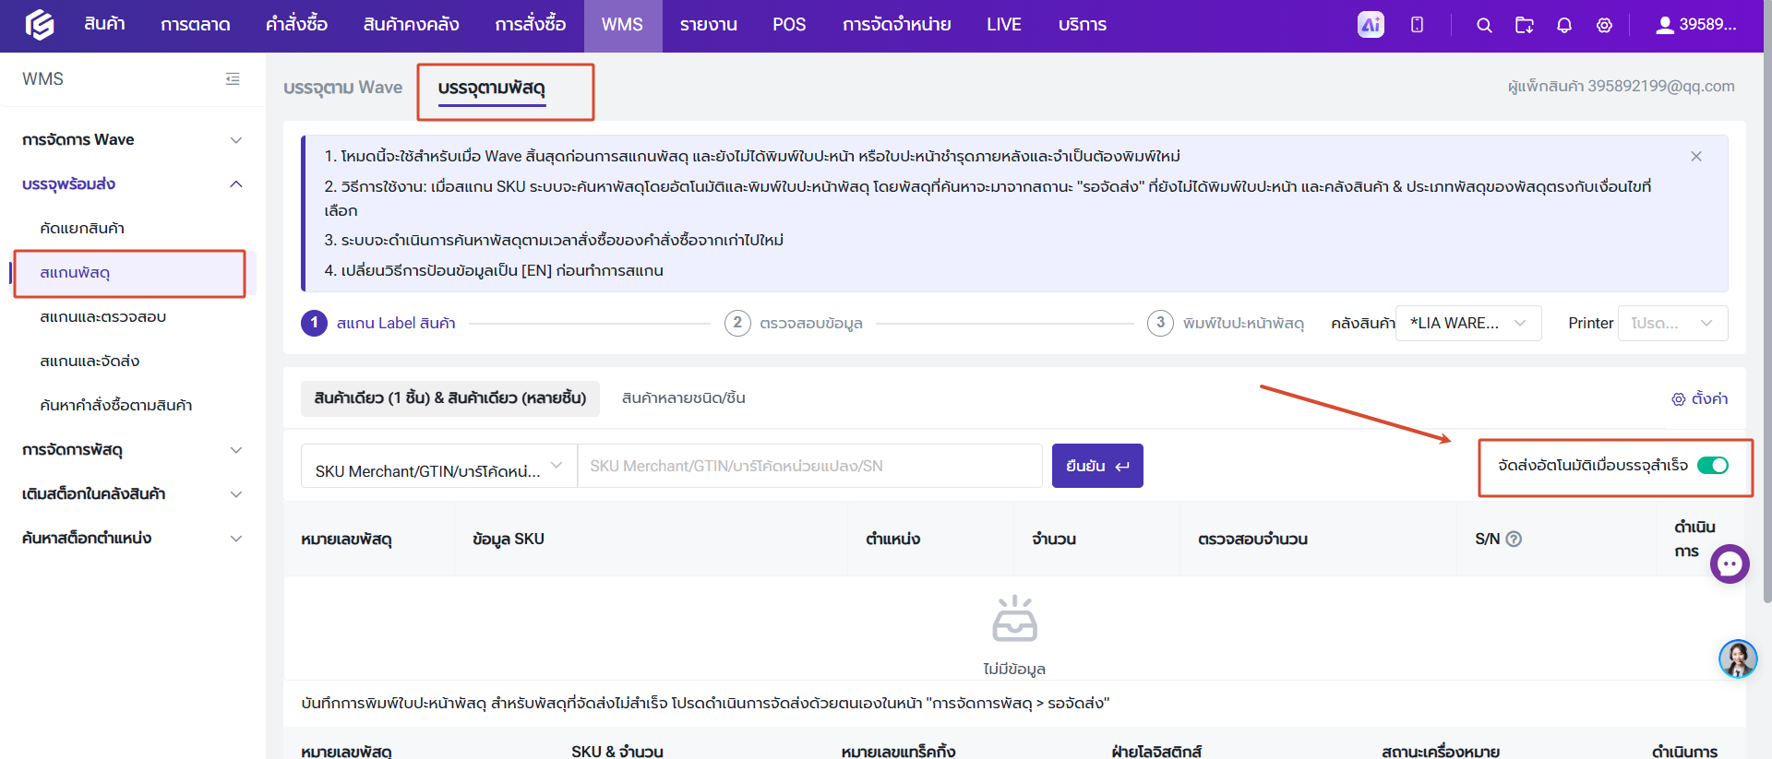Open the purple chat bubble widget
This screenshot has height=759, width=1772.
[1730, 563]
